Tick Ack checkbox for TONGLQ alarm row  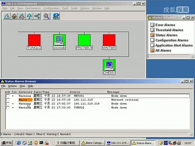pos(7,107)
